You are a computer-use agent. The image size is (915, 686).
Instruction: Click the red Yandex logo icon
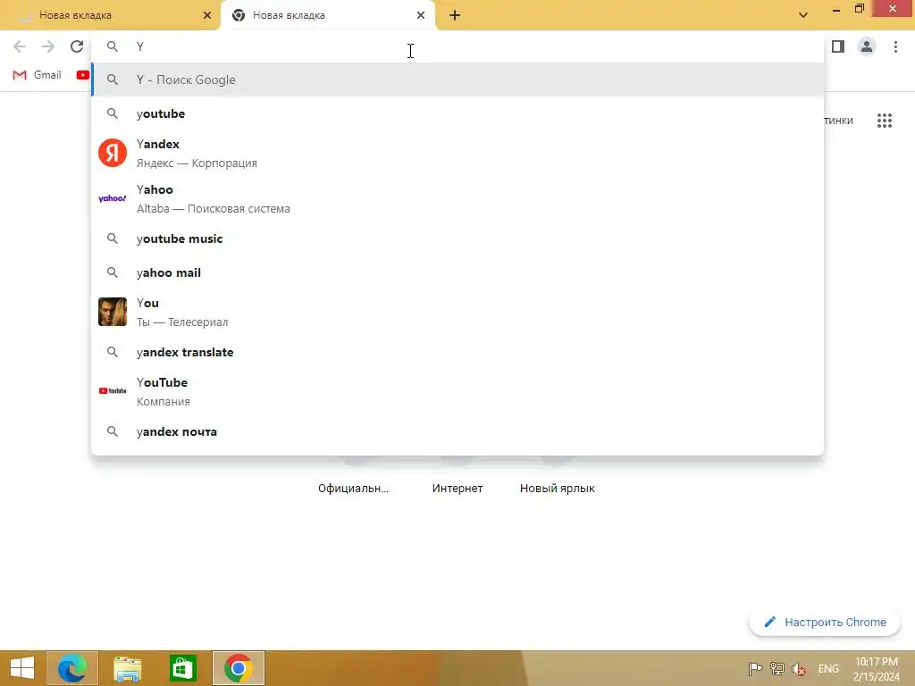113,153
